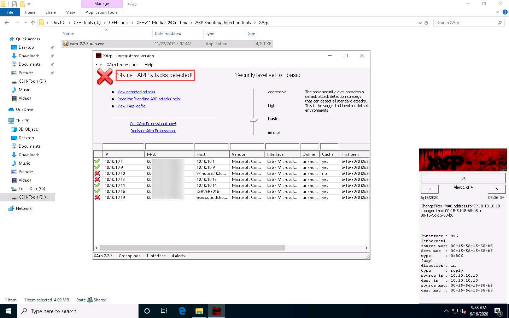Image resolution: width=509 pixels, height=318 pixels.
Task: Open Action Center notifications icon
Action: tap(498, 311)
